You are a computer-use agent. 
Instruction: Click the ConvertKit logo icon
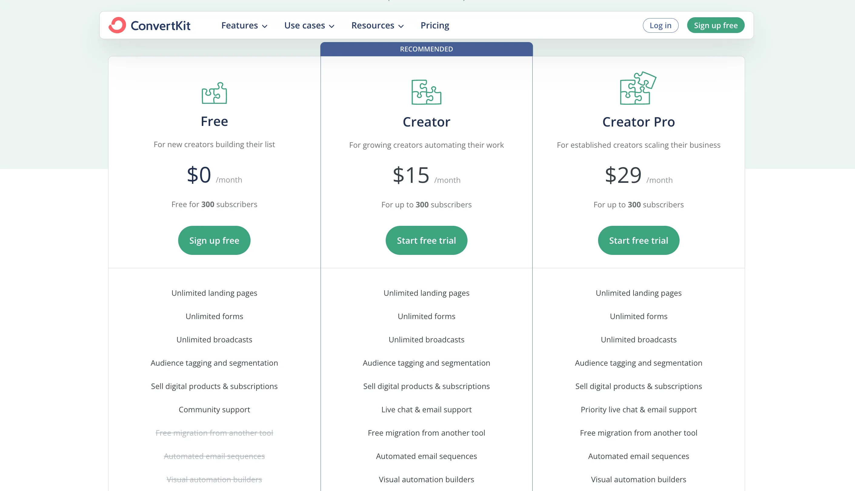coord(117,25)
